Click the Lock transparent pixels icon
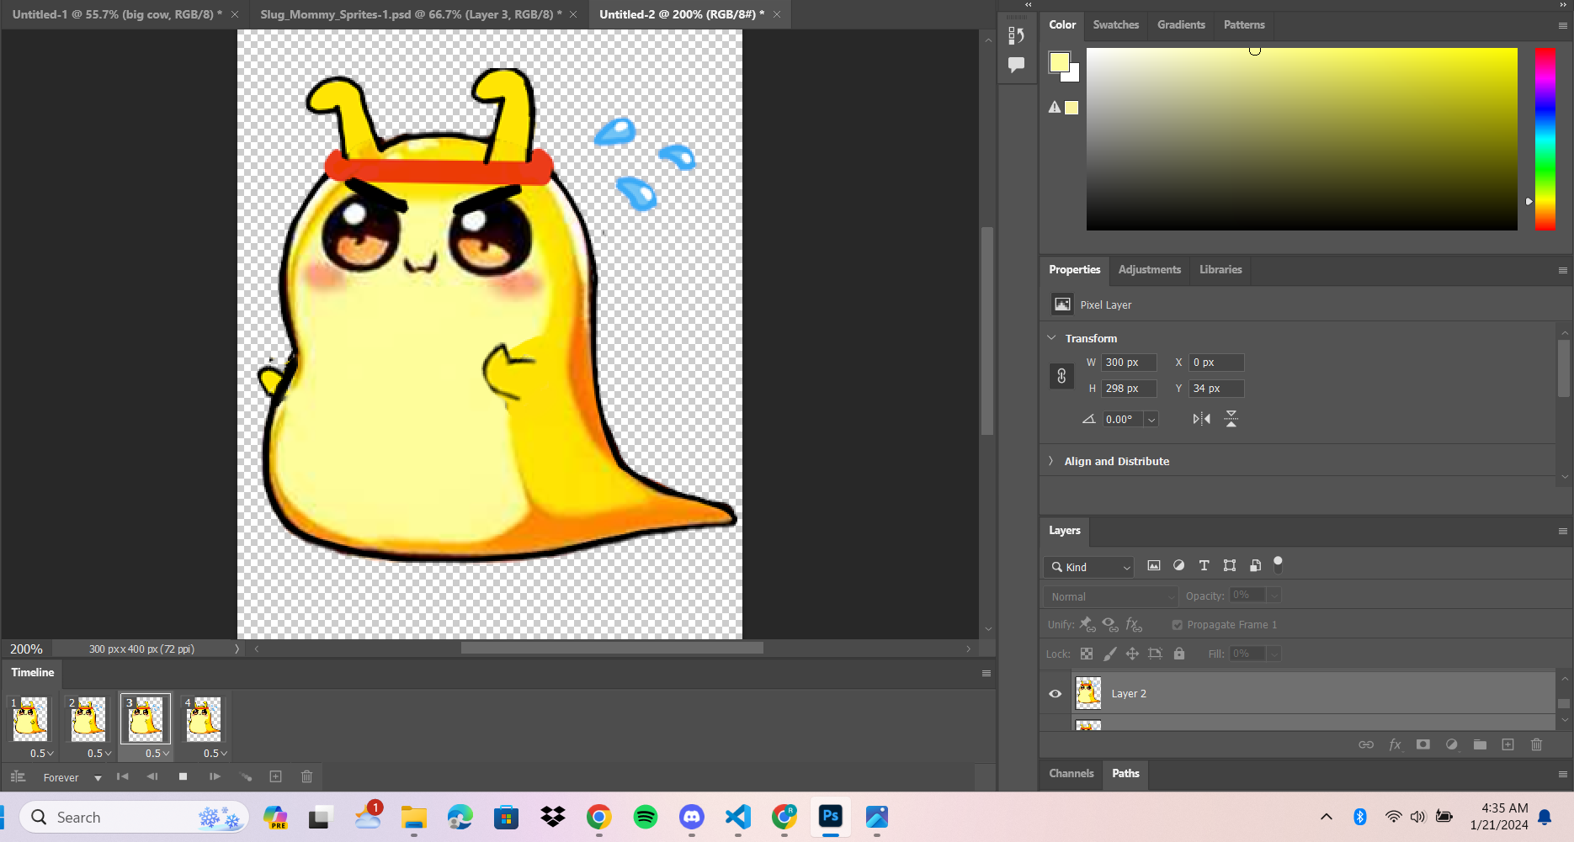This screenshot has height=842, width=1574. coord(1086,654)
